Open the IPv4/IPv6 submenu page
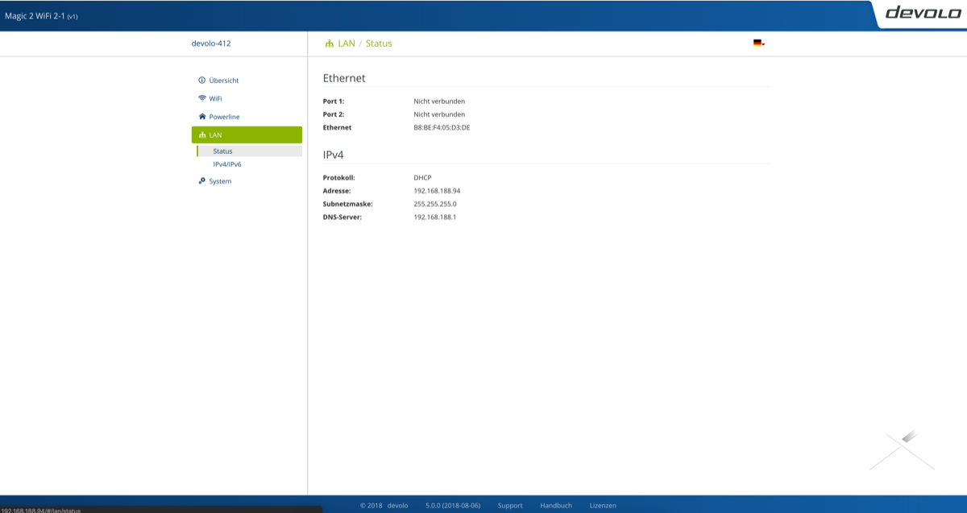Viewport: 967px width, 513px height. coord(226,164)
